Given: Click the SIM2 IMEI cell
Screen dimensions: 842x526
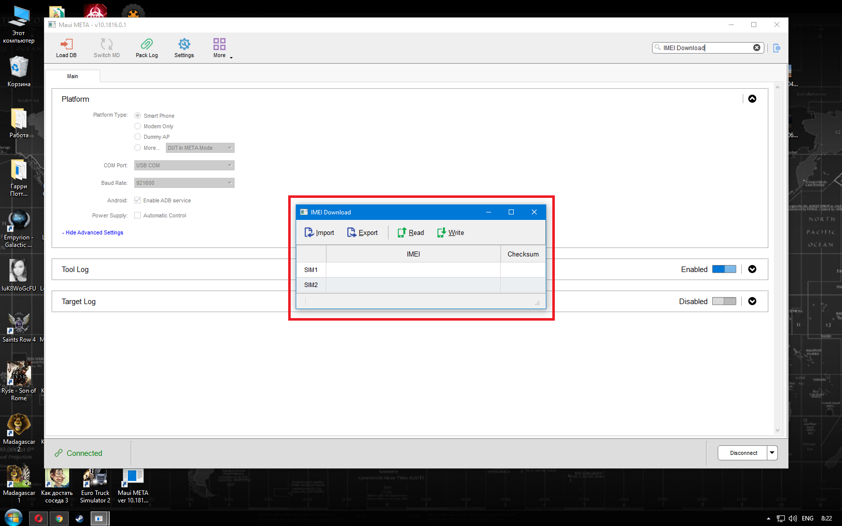Looking at the screenshot, I should coord(413,285).
